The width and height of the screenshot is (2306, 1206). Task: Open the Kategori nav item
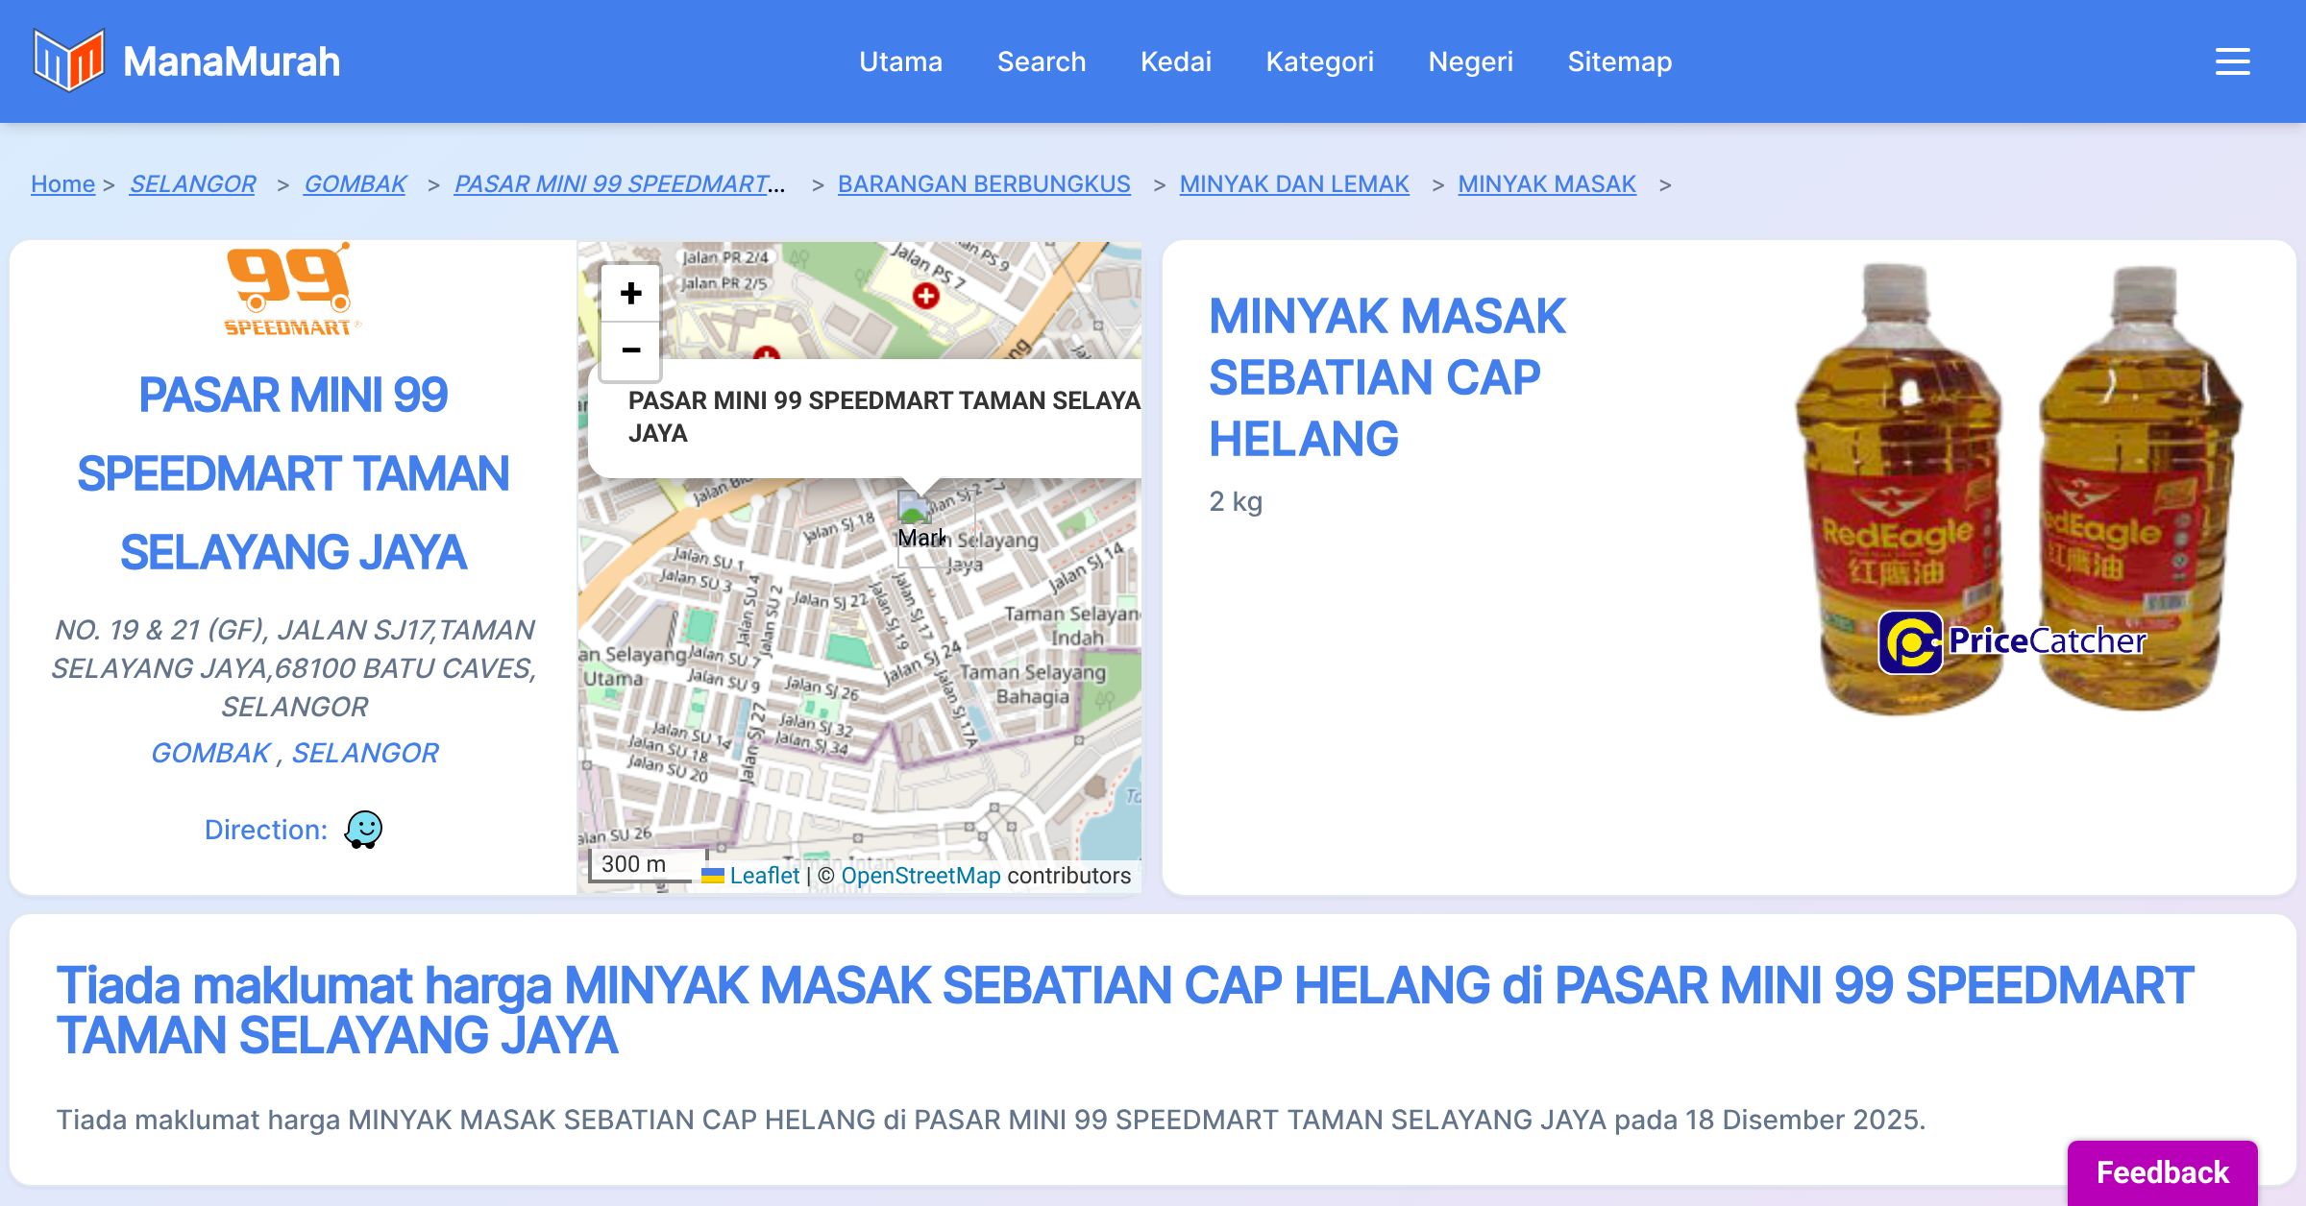[1319, 61]
